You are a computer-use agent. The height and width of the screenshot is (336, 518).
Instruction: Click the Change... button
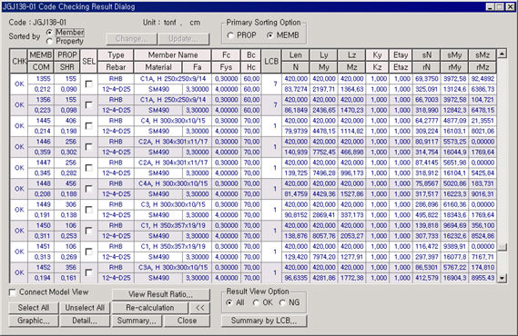131,39
